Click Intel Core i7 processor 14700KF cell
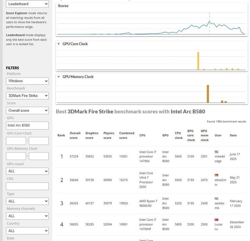Image resolution: width=250 pixels, height=241 pixels. [147, 224]
